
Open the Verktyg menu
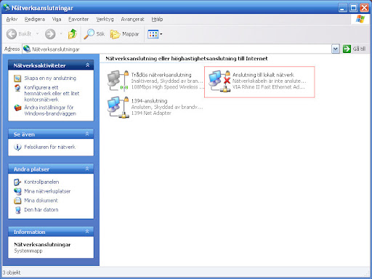[105, 19]
